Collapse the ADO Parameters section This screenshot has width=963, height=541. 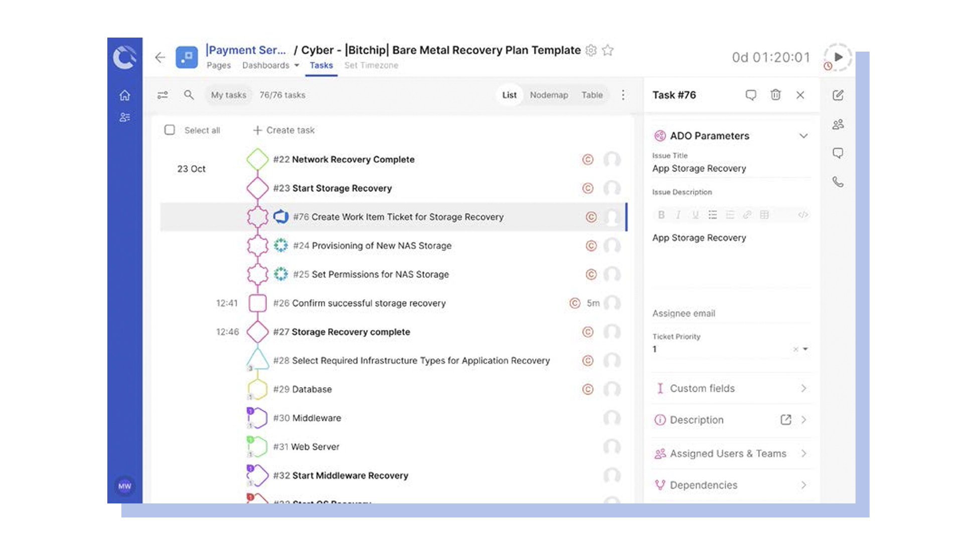[x=804, y=136]
